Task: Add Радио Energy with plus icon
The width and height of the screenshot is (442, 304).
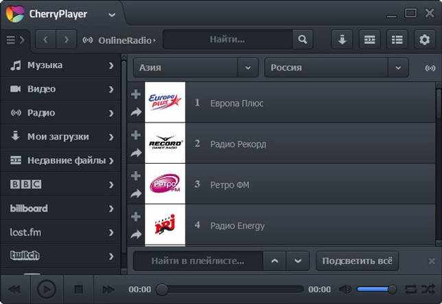Action: 136,216
